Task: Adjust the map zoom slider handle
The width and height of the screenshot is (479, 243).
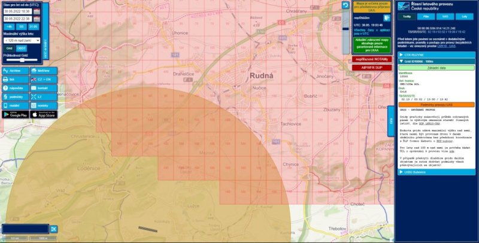Action: [x=345, y=29]
